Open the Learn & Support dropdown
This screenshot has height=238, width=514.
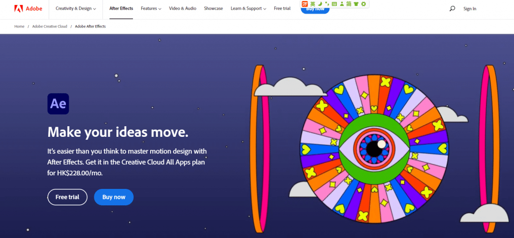(248, 9)
